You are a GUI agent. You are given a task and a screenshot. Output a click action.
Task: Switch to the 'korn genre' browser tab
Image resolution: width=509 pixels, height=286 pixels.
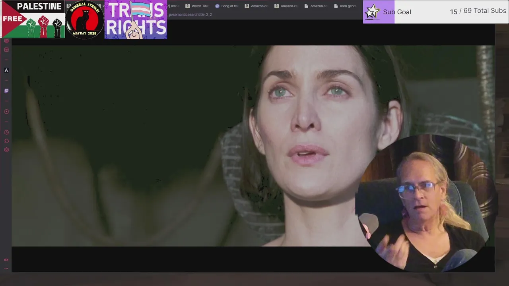tap(345, 6)
